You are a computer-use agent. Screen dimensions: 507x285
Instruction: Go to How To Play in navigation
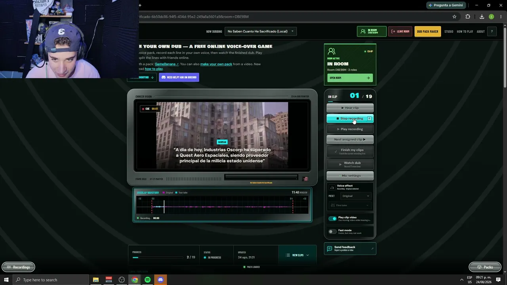click(x=465, y=32)
